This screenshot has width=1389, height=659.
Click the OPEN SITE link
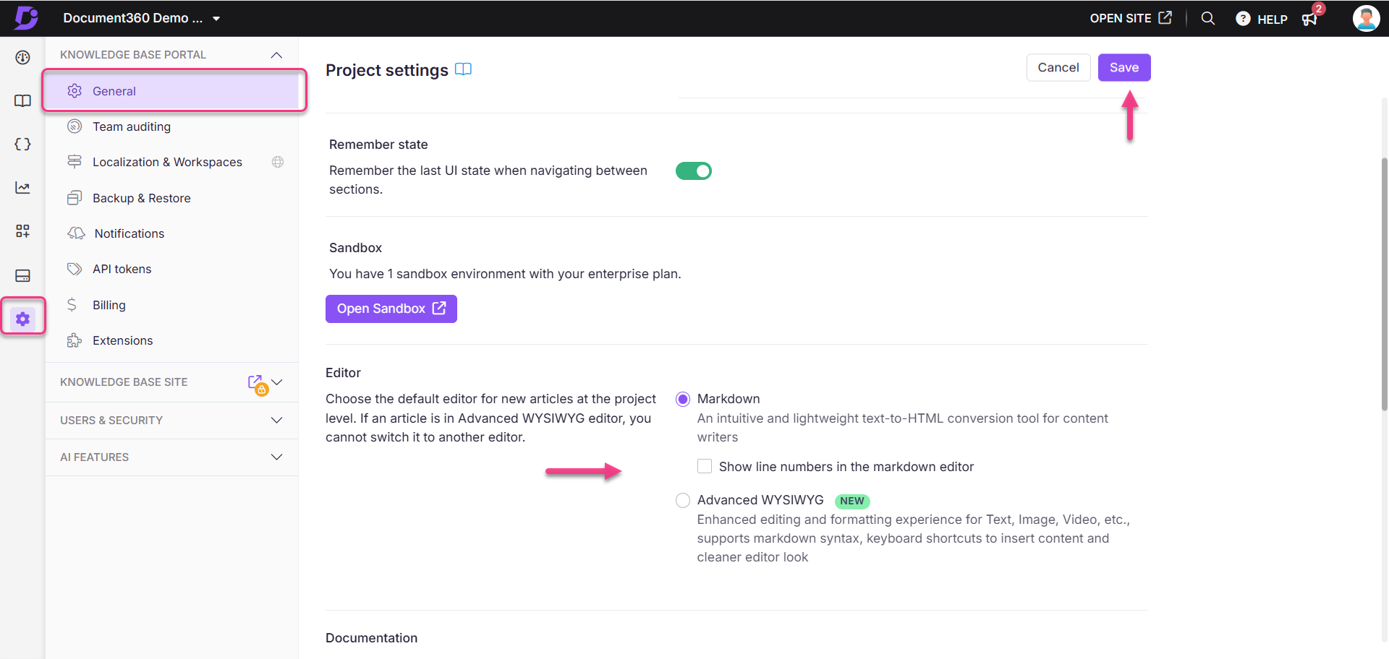click(x=1130, y=18)
